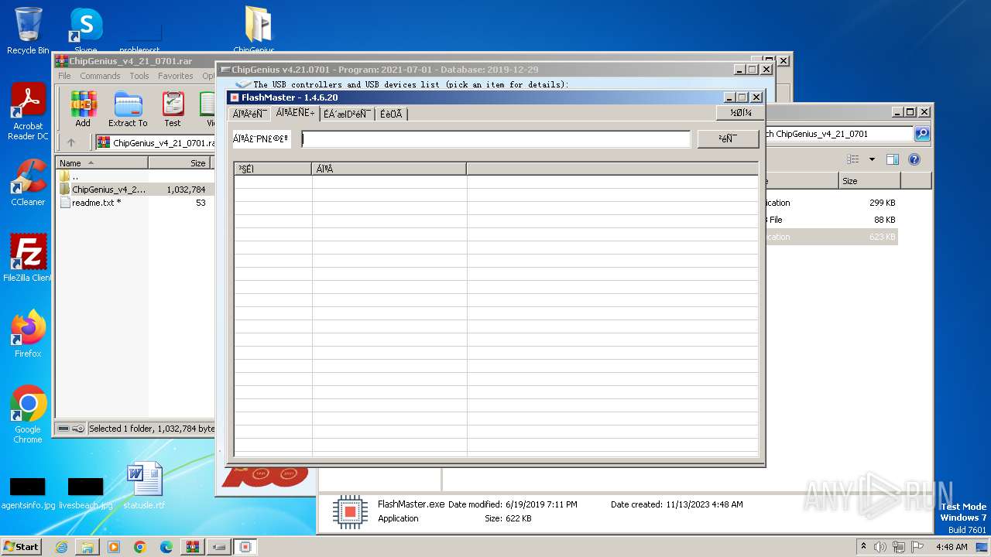Viewport: 991px width, 557px height.
Task: Open the view options dropdown arrow in Explorer
Action: [872, 159]
